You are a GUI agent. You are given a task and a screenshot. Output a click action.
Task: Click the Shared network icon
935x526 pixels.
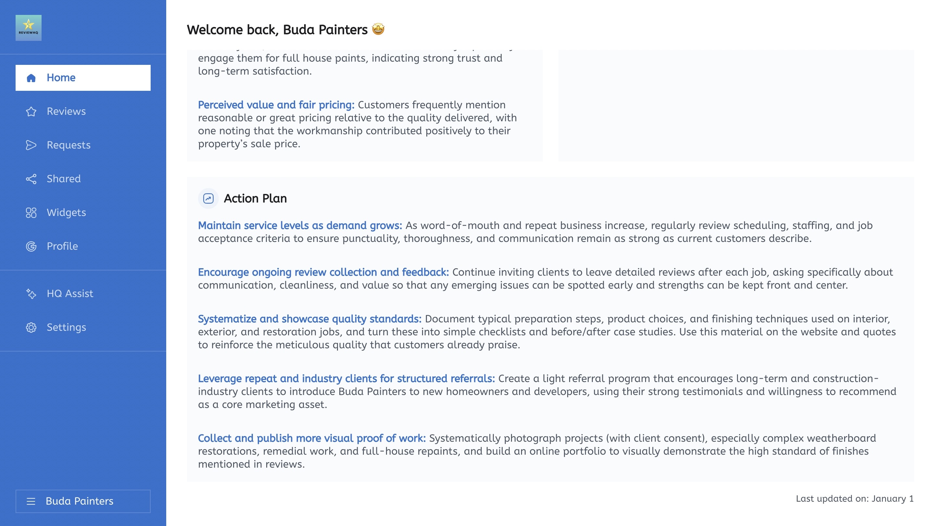pyautogui.click(x=31, y=179)
